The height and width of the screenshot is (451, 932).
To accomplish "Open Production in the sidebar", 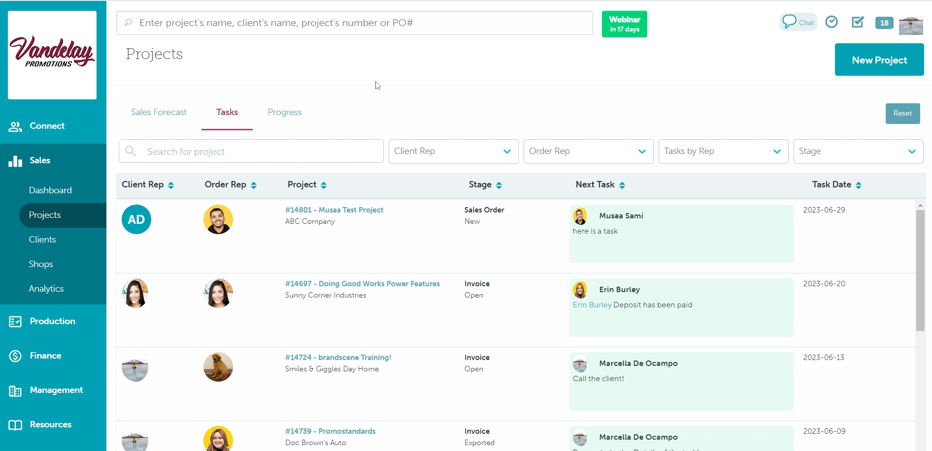I will (52, 321).
